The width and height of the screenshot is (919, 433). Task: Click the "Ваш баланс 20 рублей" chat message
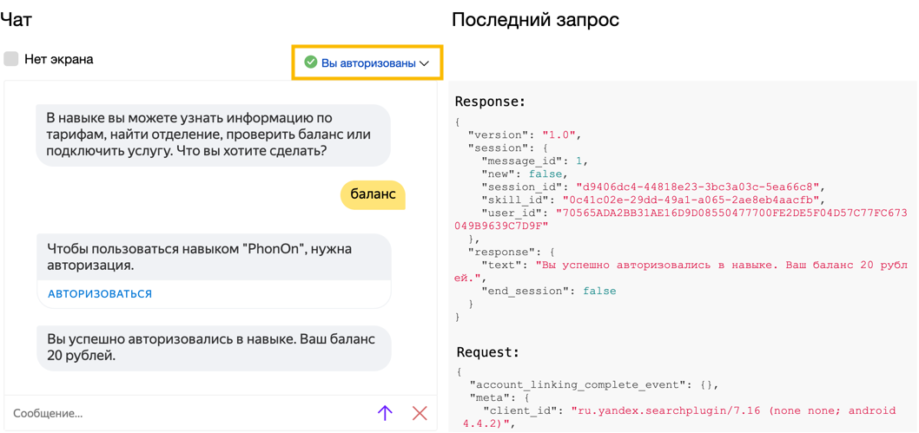coord(213,347)
